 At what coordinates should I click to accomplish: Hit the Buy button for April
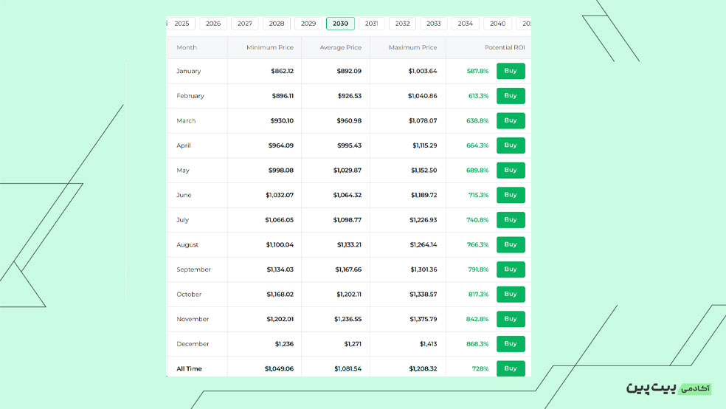511,145
